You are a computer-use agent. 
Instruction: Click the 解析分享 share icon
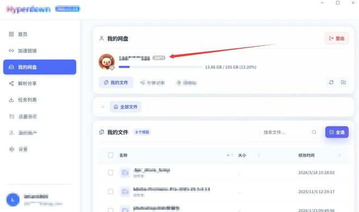[x=11, y=84]
